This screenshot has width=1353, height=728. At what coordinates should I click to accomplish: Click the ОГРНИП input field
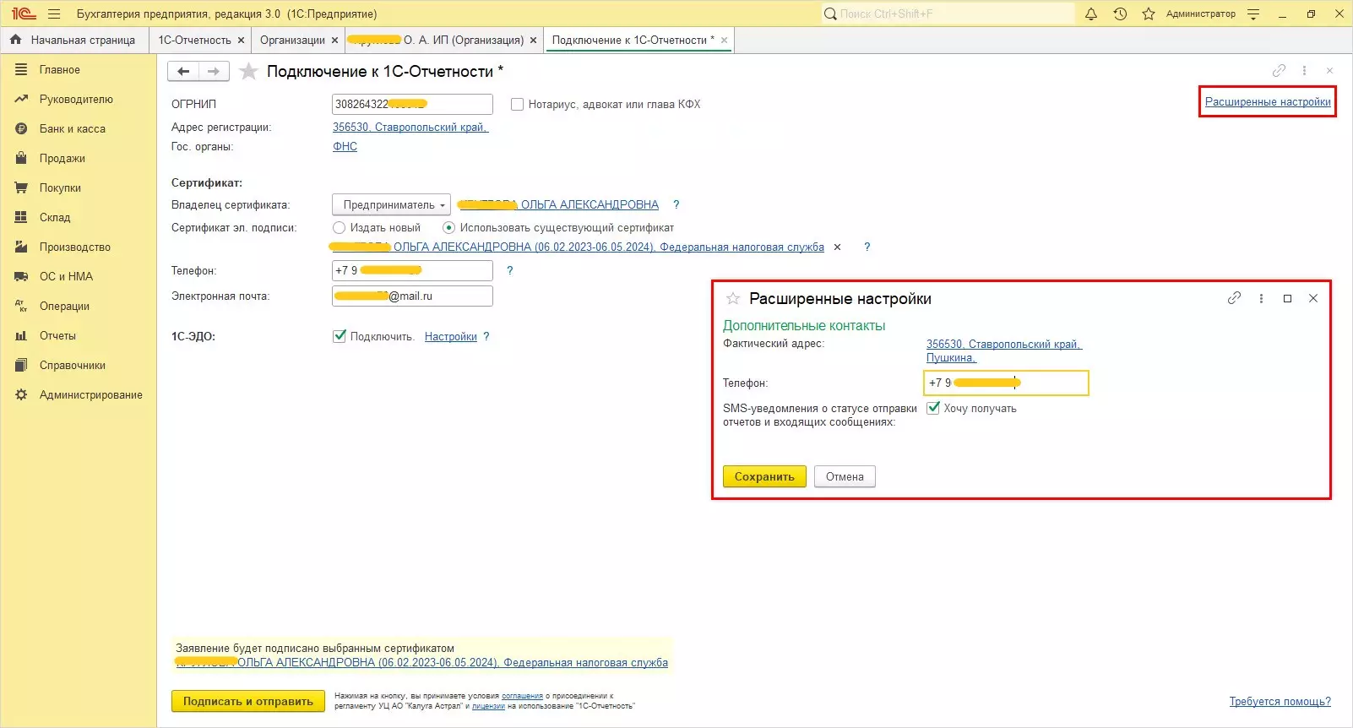pyautogui.click(x=412, y=104)
